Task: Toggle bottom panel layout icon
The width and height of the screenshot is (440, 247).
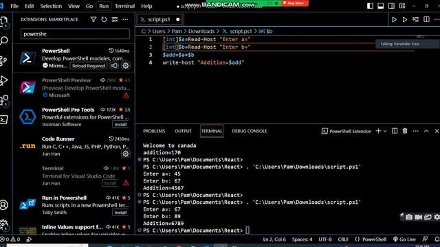Action: [x=380, y=6]
